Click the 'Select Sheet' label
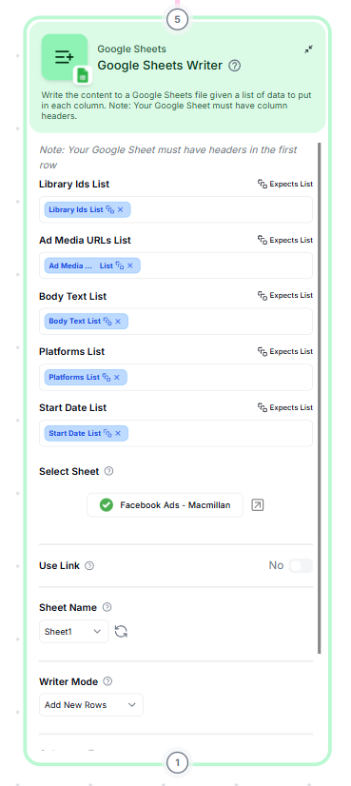 pos(69,471)
